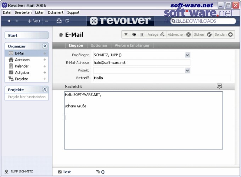Add new Aufgaben entry with plus

(45, 73)
